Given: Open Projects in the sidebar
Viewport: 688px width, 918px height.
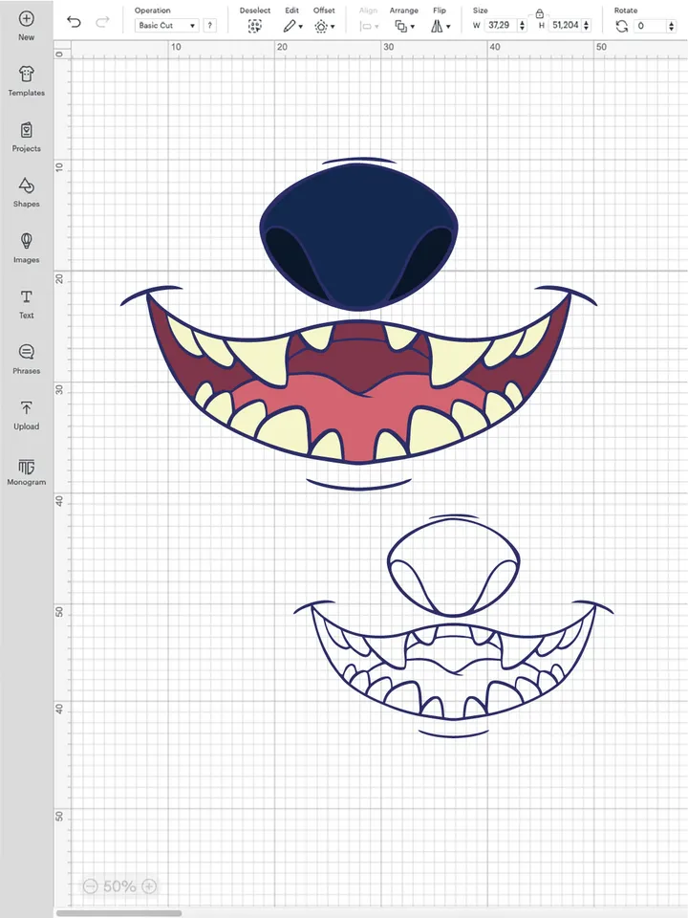Looking at the screenshot, I should click(x=27, y=136).
